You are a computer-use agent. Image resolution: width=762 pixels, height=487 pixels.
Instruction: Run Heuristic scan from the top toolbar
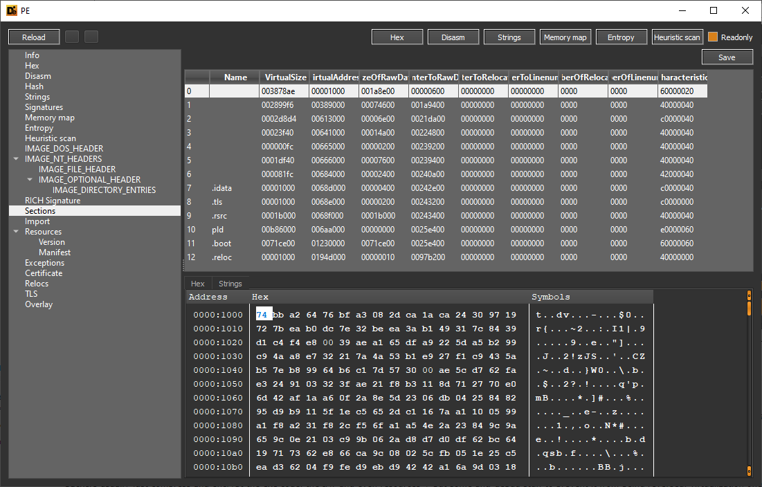coord(678,37)
